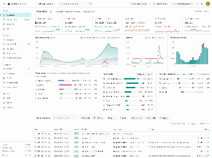Open the 2.19% error rate KPI card
Image resolution: width=212 pixels, height=158 pixels.
pyautogui.click(x=167, y=25)
